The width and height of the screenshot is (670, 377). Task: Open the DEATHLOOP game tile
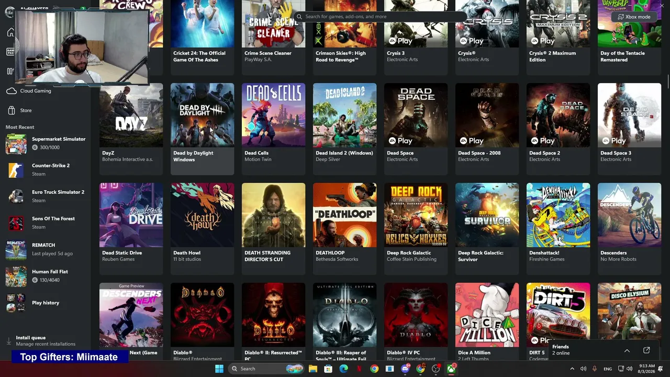pyautogui.click(x=344, y=229)
